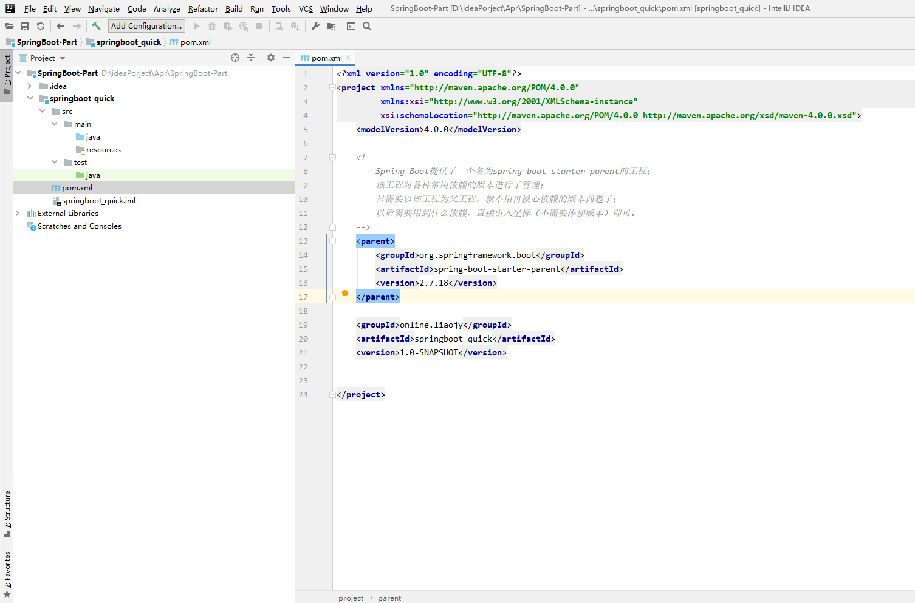Click the 'parent' breadcrumb at editor bottom

coord(389,598)
